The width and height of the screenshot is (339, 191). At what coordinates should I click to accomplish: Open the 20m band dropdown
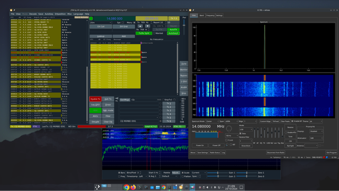pyautogui.click(x=100, y=22)
